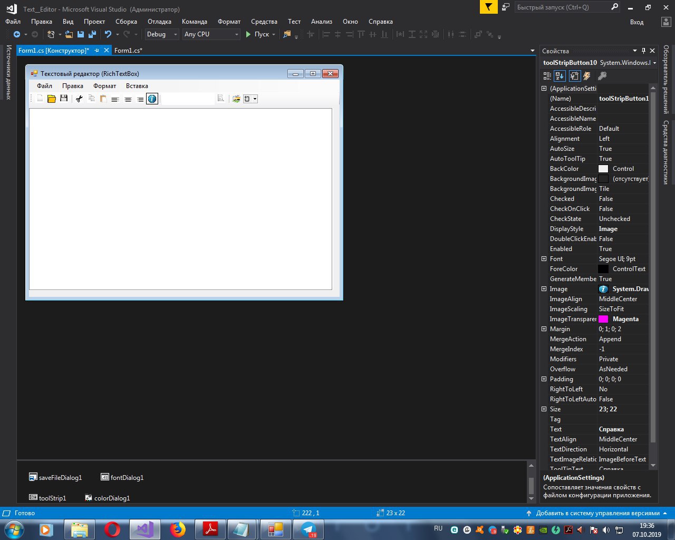
Task: Expand the Margin property
Action: pyautogui.click(x=544, y=329)
